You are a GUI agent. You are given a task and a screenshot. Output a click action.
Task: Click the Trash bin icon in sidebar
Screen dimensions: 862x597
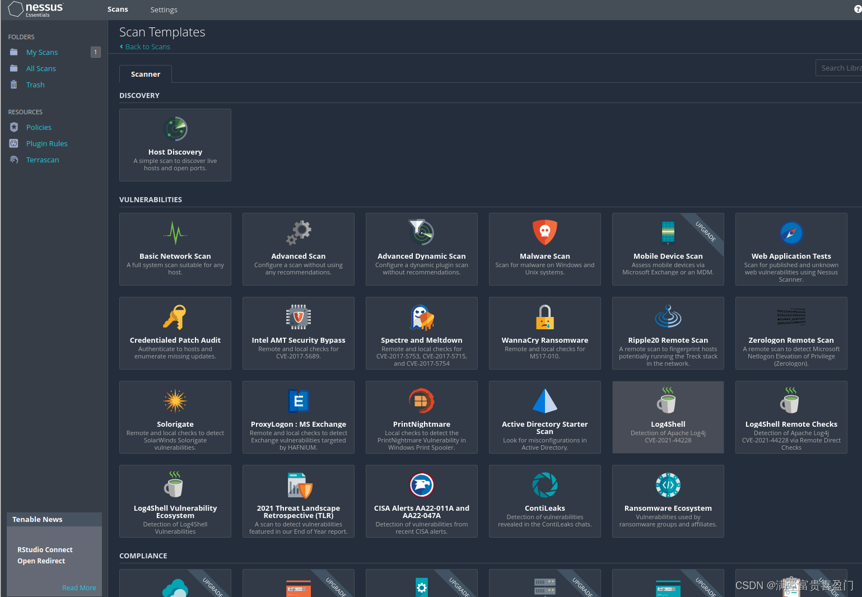tap(14, 85)
